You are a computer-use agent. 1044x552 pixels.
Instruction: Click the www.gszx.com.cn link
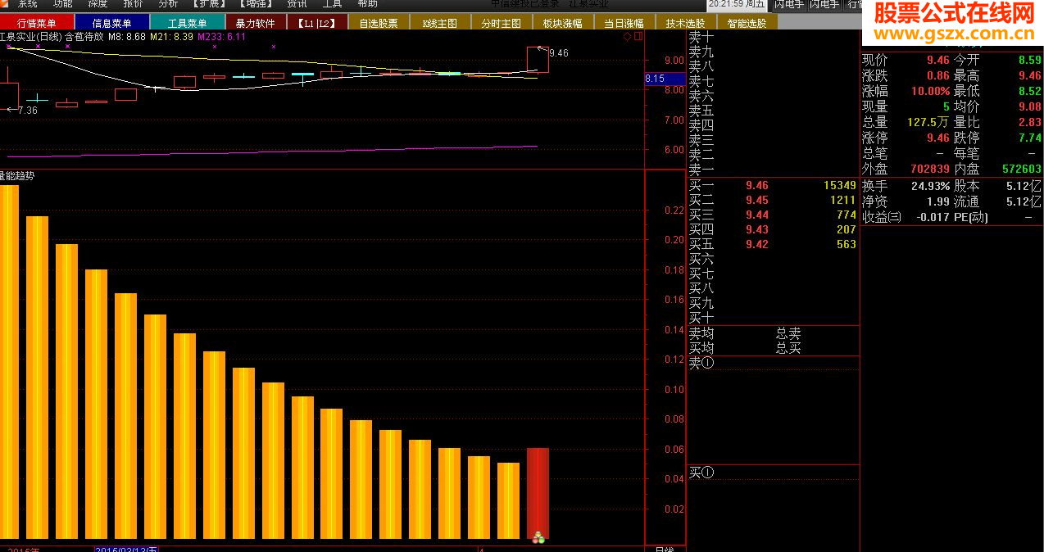click(955, 34)
